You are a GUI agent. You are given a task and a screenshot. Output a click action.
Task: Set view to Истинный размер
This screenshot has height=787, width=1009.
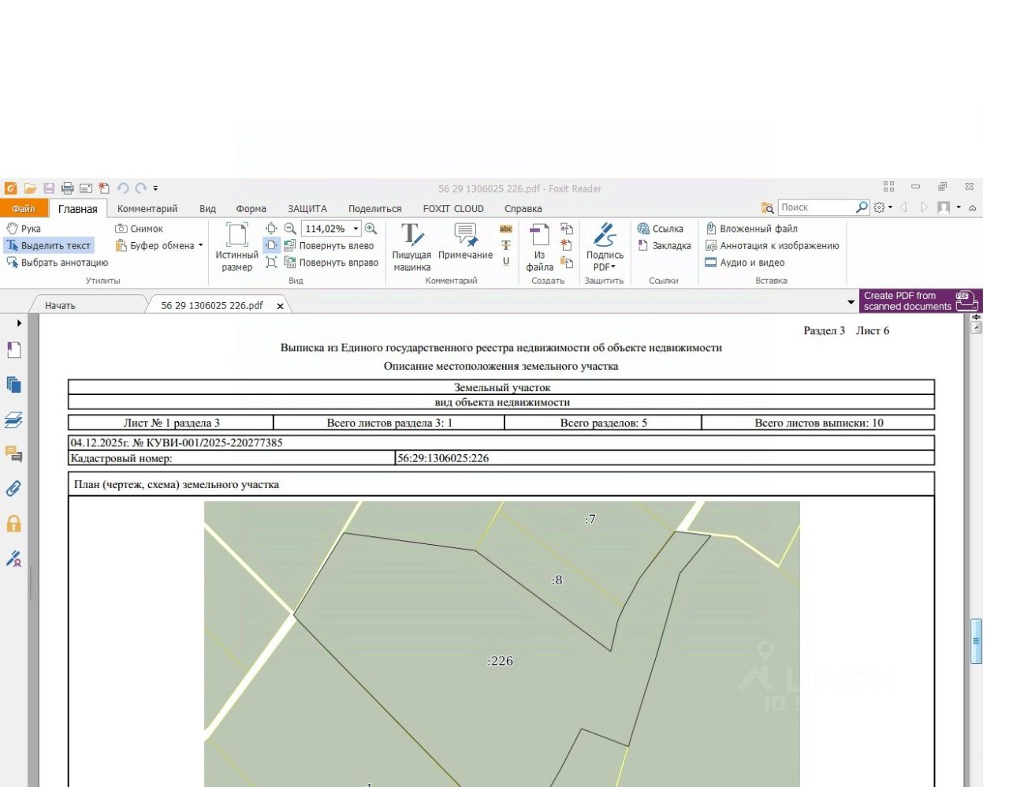[236, 247]
